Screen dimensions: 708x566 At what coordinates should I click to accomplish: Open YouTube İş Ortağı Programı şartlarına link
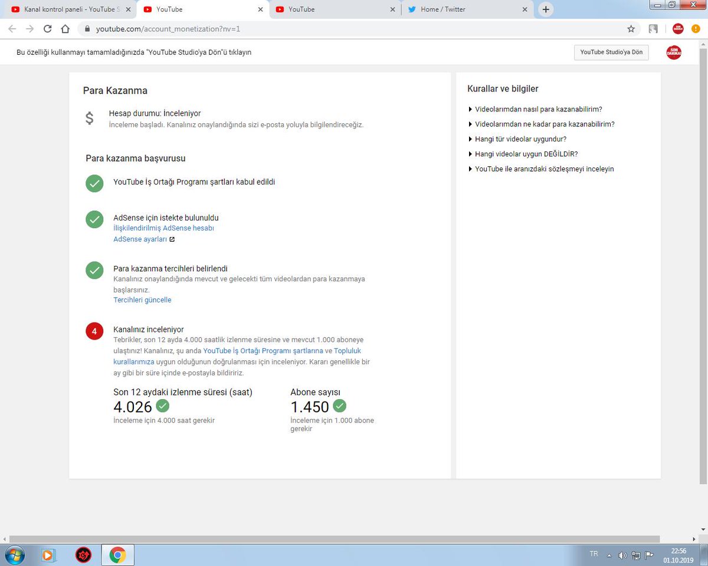point(263,351)
